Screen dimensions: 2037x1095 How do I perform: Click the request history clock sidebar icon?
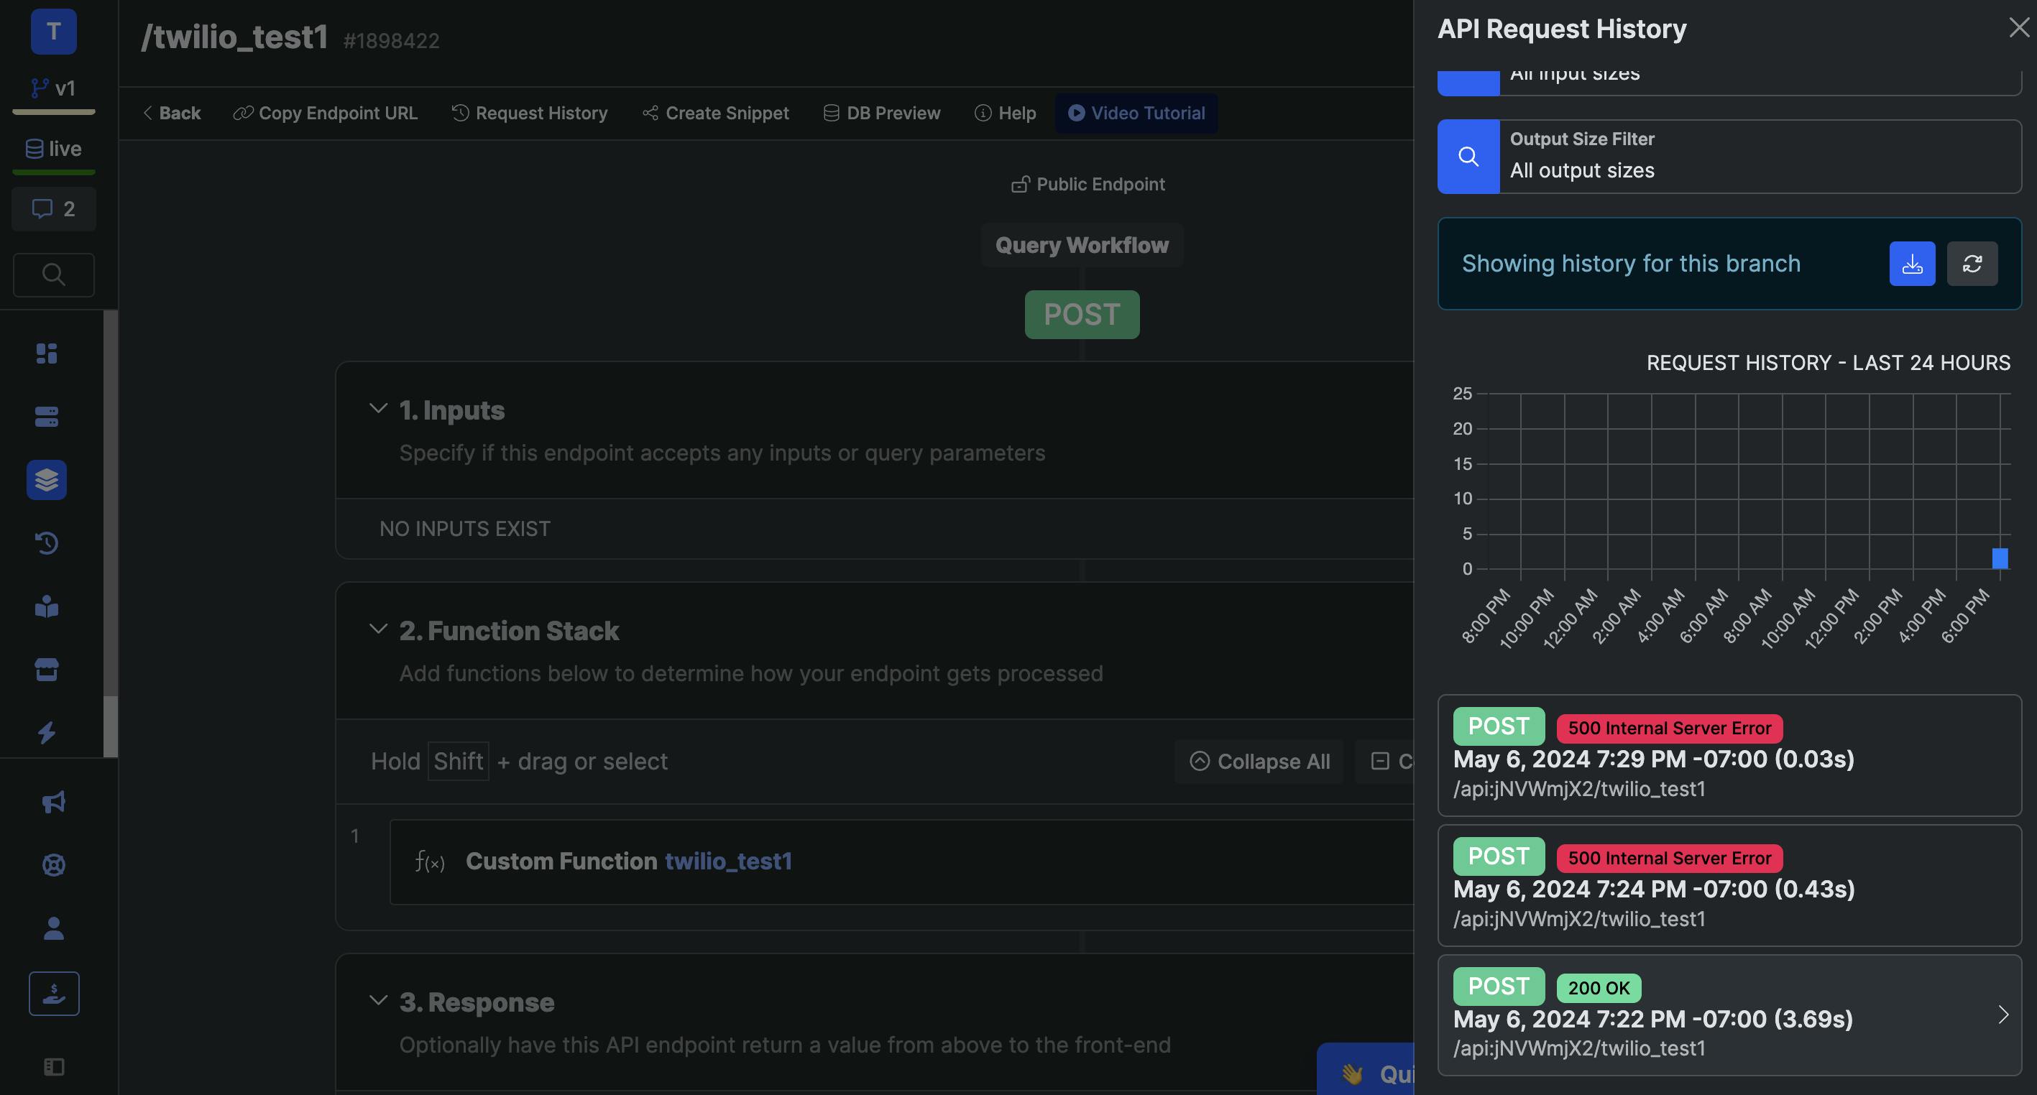[47, 543]
